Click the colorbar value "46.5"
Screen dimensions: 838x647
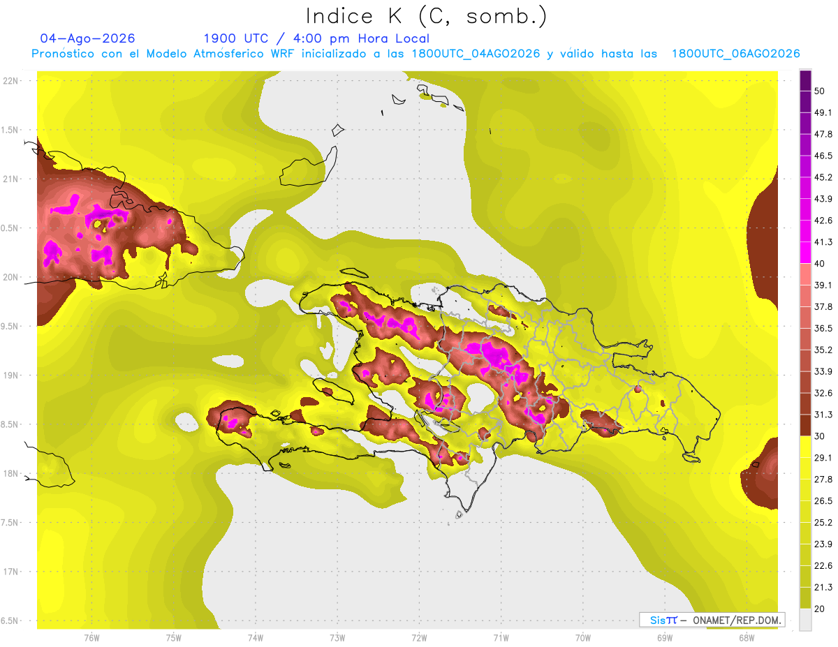click(823, 156)
